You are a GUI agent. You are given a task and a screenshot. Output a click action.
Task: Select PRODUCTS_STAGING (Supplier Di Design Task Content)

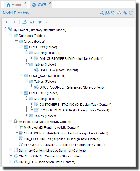pyautogui.click(x=65, y=145)
